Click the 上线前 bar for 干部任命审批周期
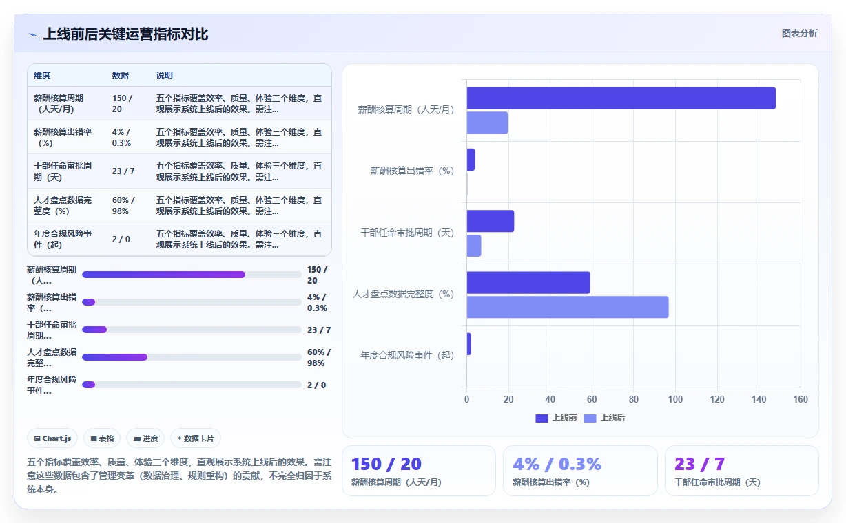Image resolution: width=846 pixels, height=523 pixels. [491, 221]
